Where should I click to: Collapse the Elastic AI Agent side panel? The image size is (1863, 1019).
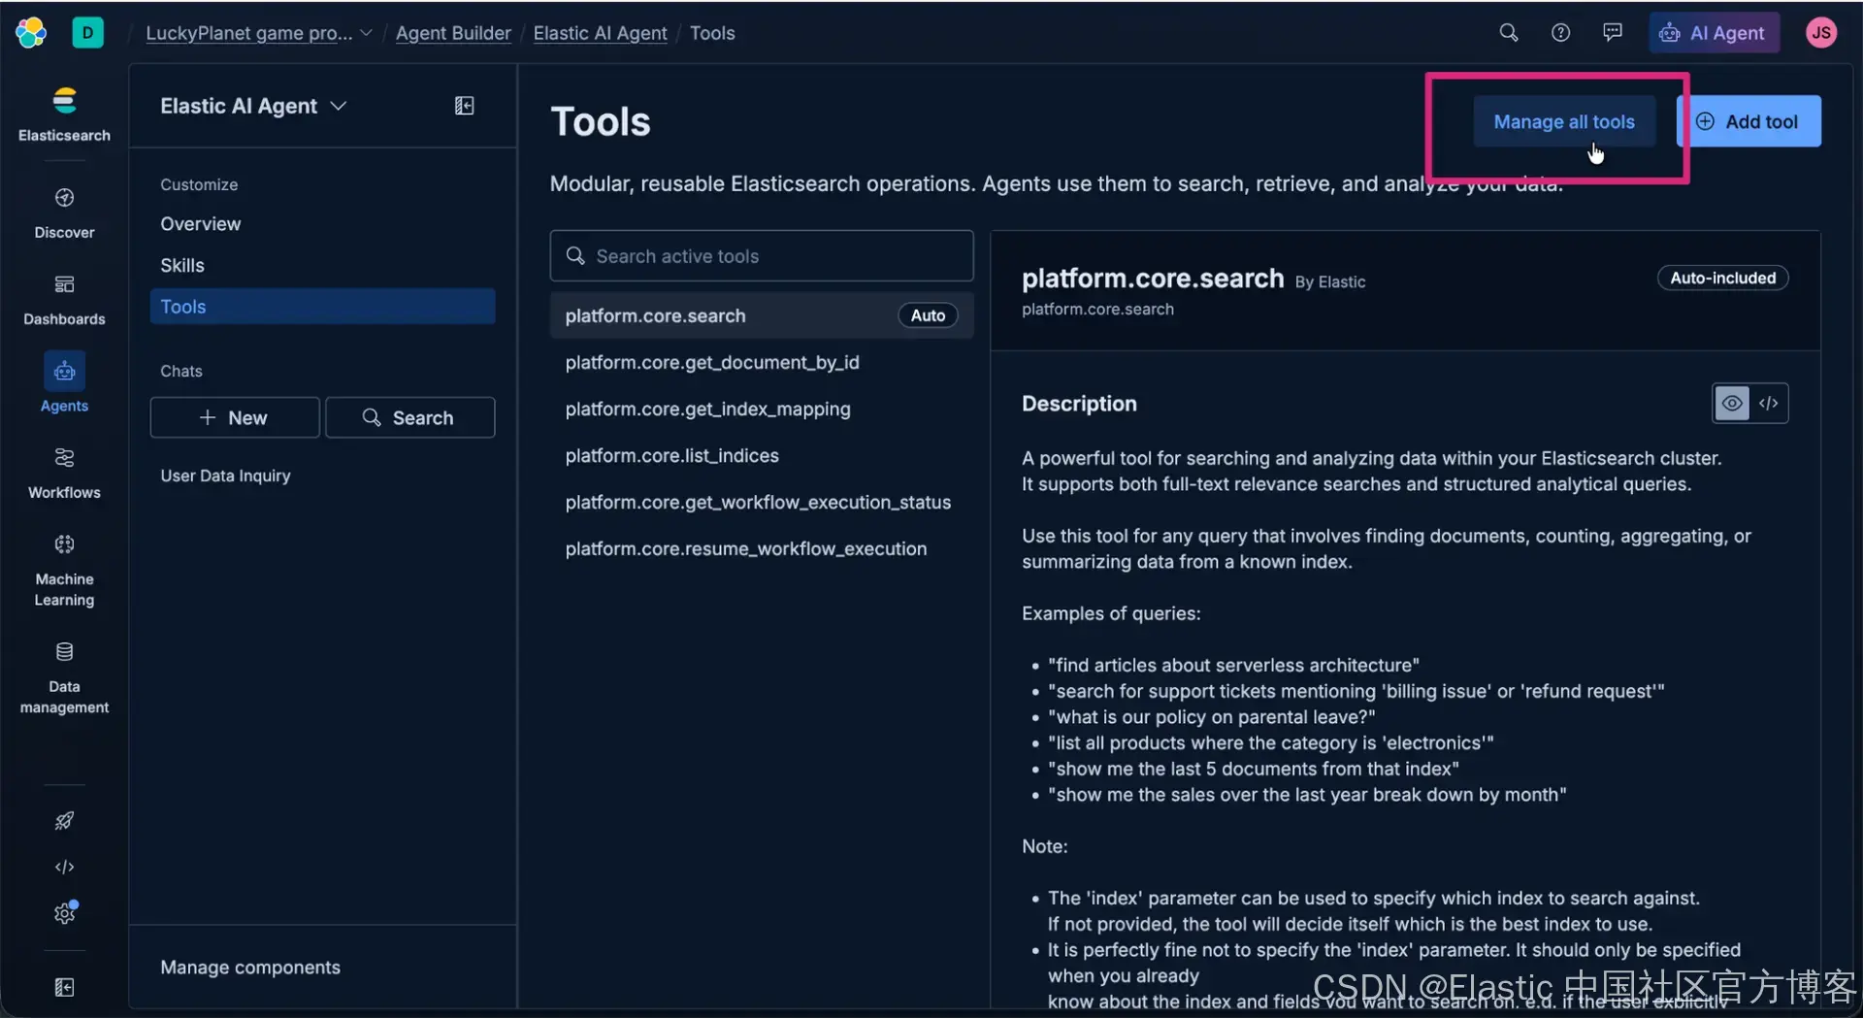coord(465,106)
